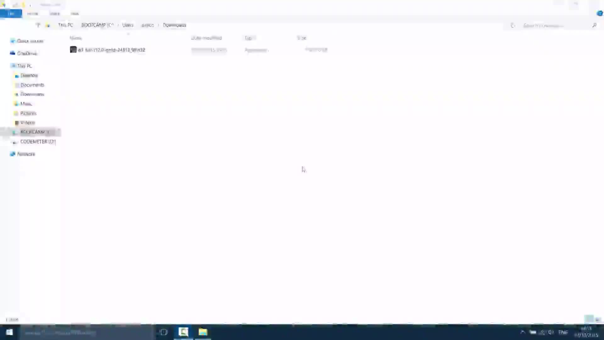Open OneDrive in navigation pane

point(27,53)
